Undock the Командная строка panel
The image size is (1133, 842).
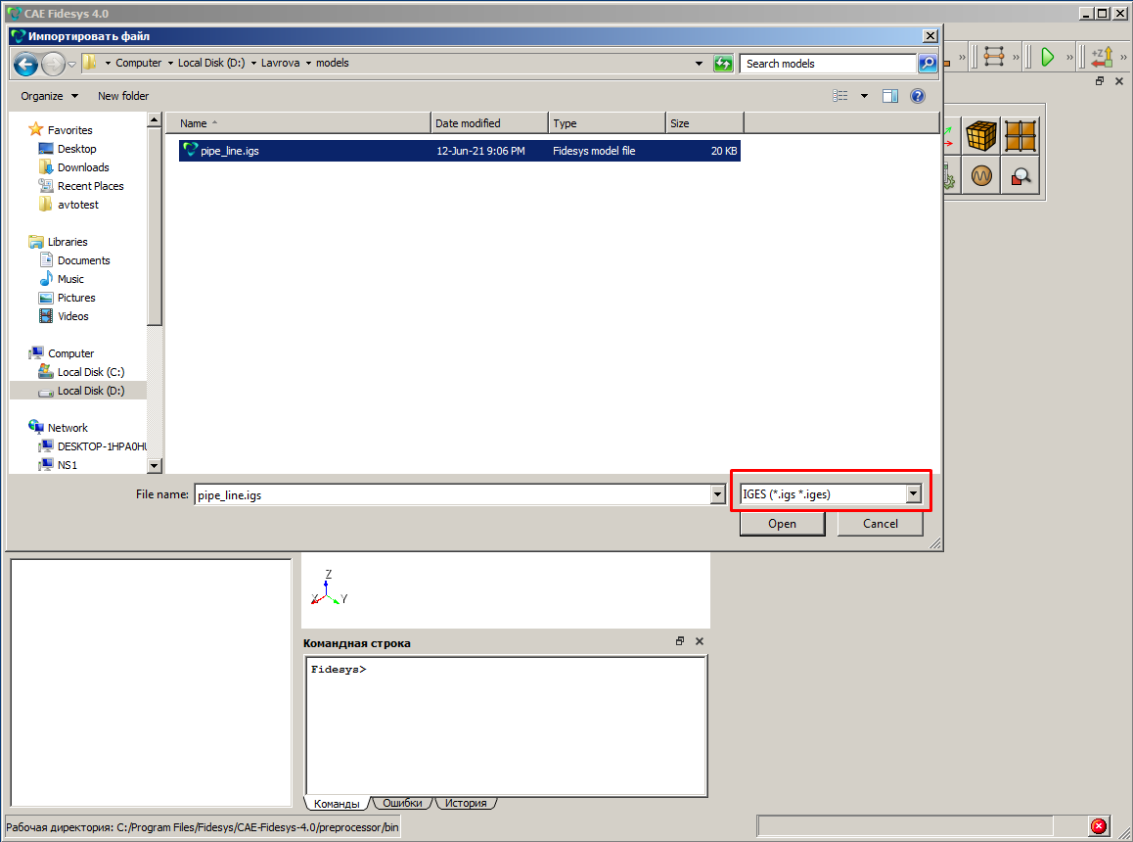tap(680, 641)
